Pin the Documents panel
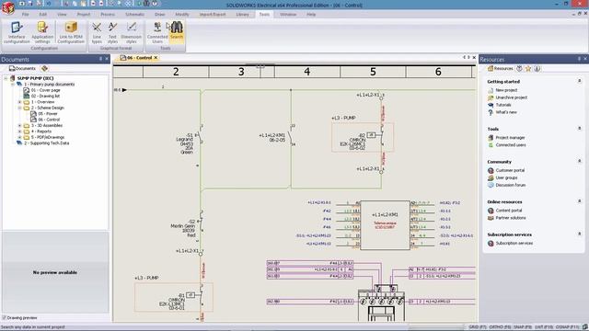The width and height of the screenshot is (589, 331). 100,59
